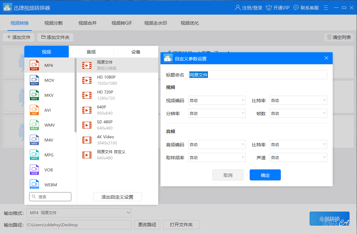The width and height of the screenshot is (357, 234).
Task: Open the 注册/登录 user account
Action: [249, 8]
